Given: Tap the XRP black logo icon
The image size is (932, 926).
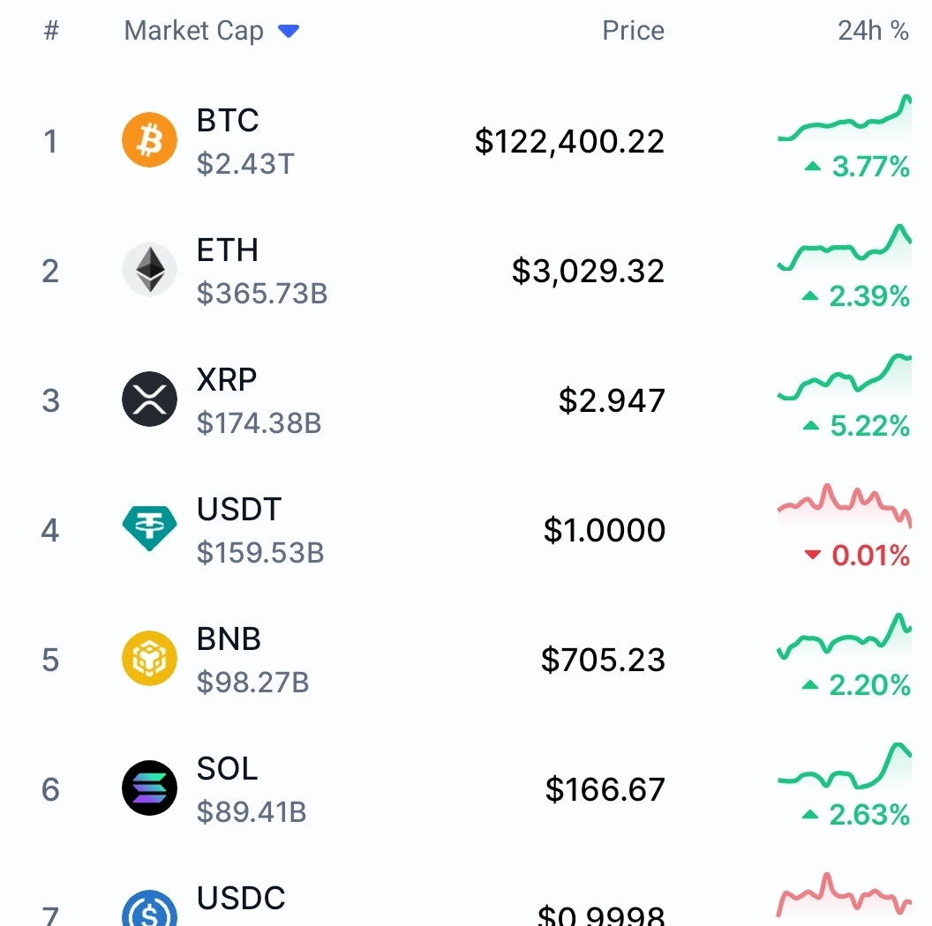Looking at the screenshot, I should [x=149, y=400].
